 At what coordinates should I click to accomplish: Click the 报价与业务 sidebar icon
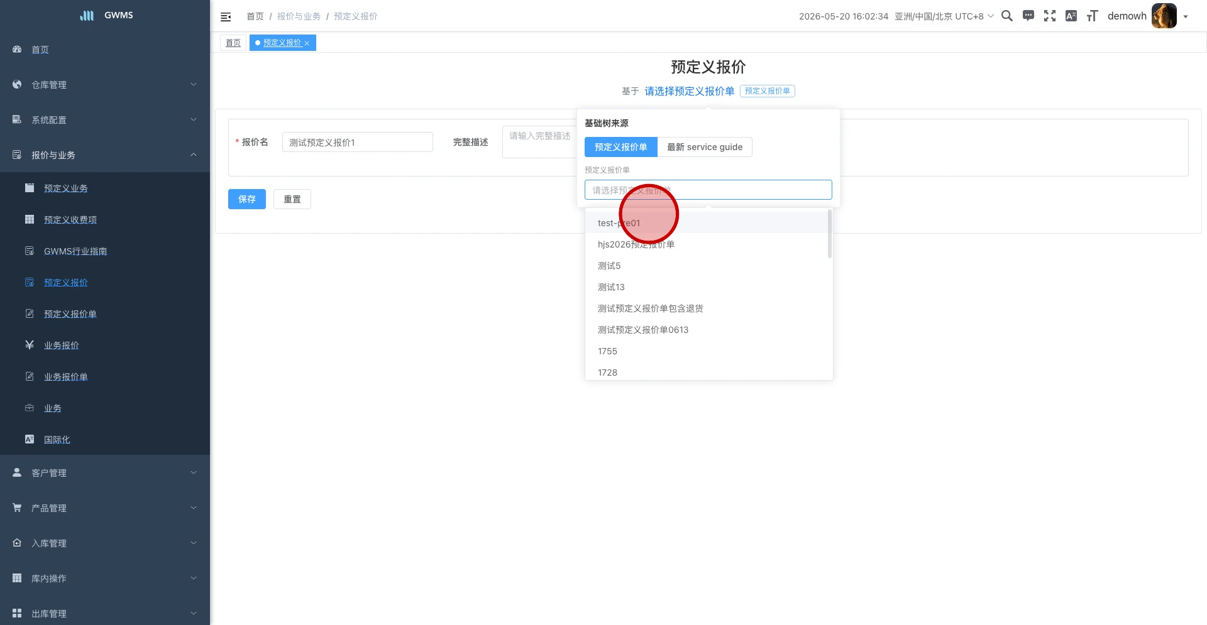point(17,155)
